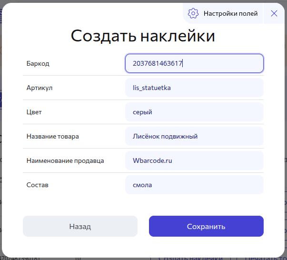This screenshot has height=260, width=287.
Task: Close the dialog with the X icon
Action: point(274,13)
